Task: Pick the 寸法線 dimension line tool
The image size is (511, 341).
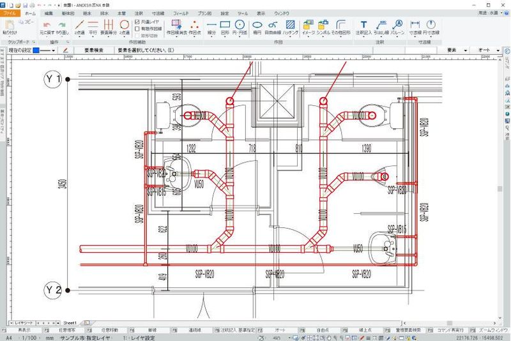Action: [x=415, y=27]
